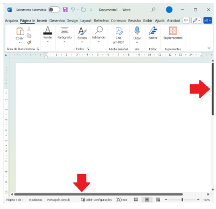This screenshot has height=209, width=216.
Task: Click the Colar clipboard icon
Action: [20, 31]
